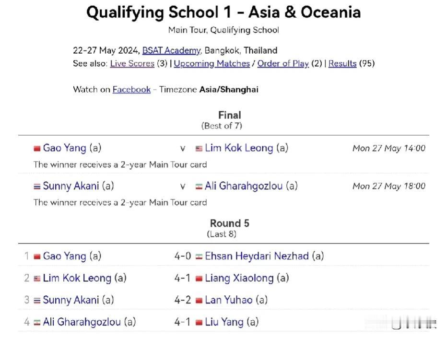Open Ehsan Heydari Nezhad's player page
446x338 pixels.
click(257, 256)
